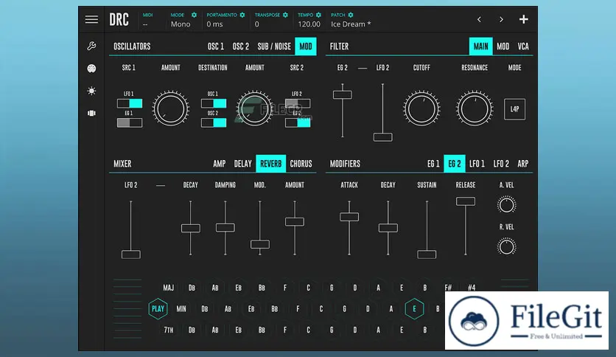Toggle EG 2 source switch under SRC 2
Screen dimensions: 616x357
point(298,122)
